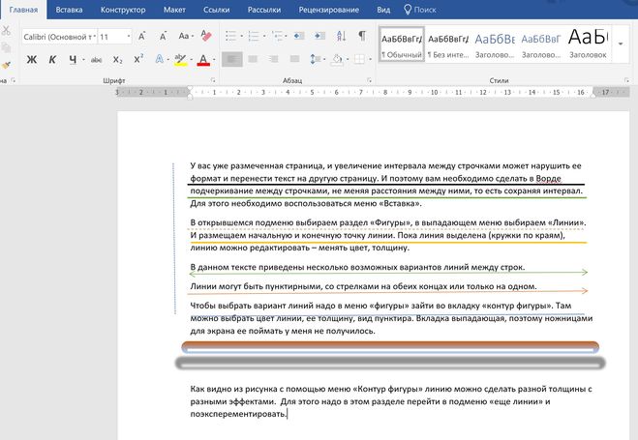638x440 pixels.
Task: Click borders grid icon
Action: (x=359, y=60)
